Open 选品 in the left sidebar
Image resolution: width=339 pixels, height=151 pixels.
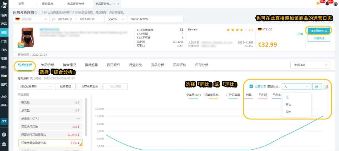[4, 24]
